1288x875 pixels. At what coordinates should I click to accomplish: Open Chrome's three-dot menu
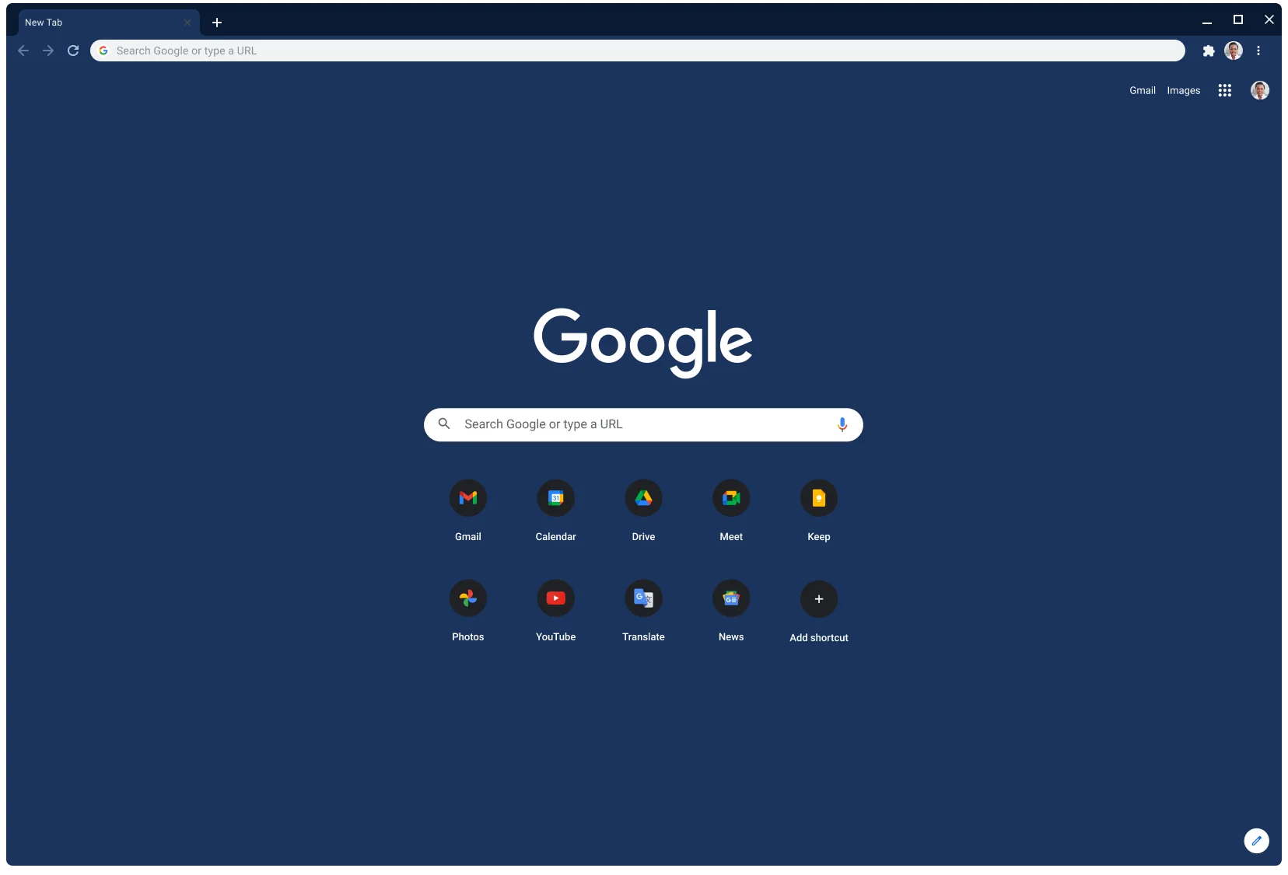point(1258,51)
